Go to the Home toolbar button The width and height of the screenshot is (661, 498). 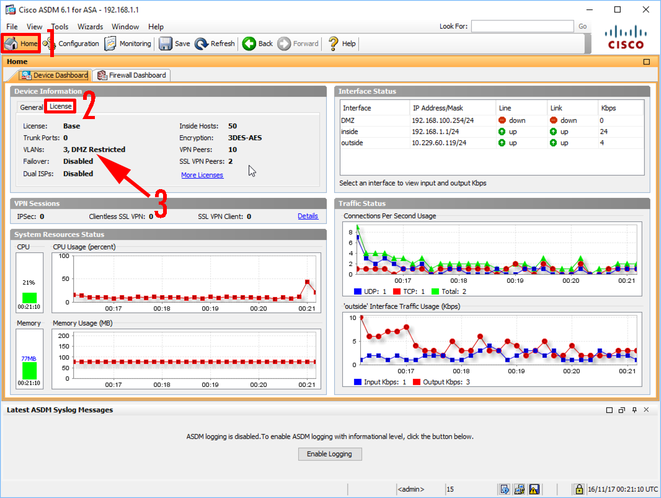pyautogui.click(x=21, y=43)
